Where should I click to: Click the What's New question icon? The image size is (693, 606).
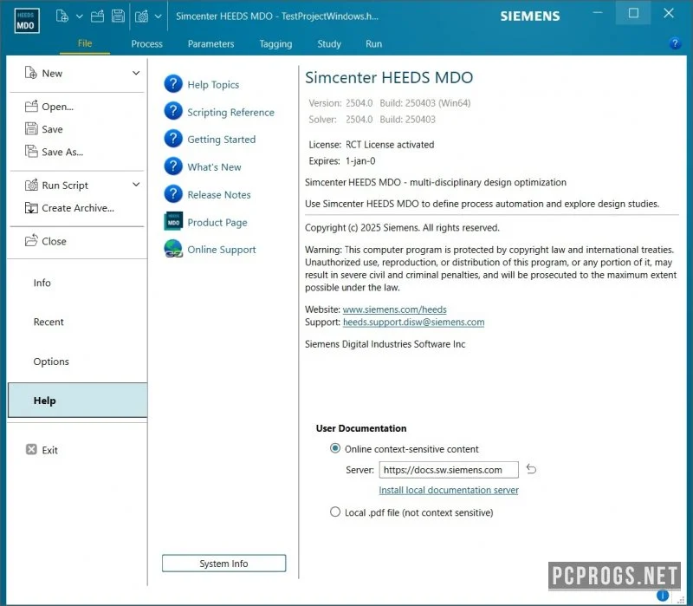173,166
